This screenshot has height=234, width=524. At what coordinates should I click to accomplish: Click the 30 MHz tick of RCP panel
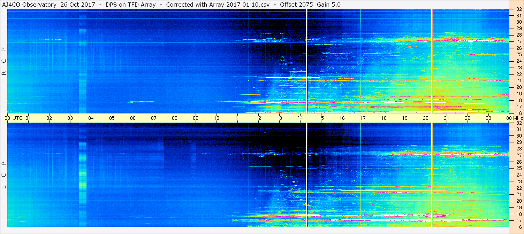point(518,22)
